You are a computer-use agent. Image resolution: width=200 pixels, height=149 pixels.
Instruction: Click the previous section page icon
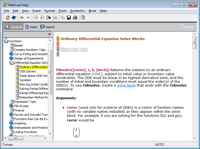click(36, 18)
